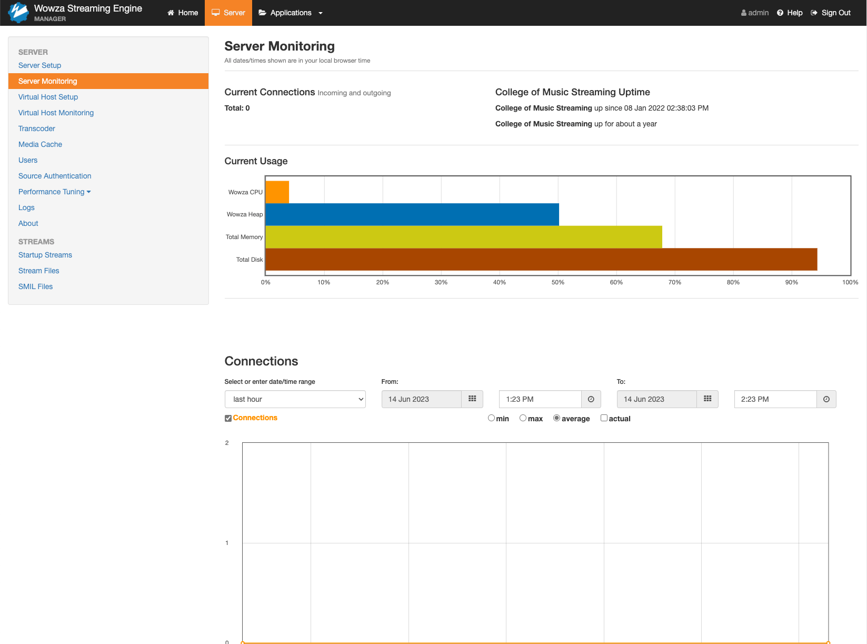The width and height of the screenshot is (867, 644).
Task: Open the Server tab
Action: pos(228,13)
